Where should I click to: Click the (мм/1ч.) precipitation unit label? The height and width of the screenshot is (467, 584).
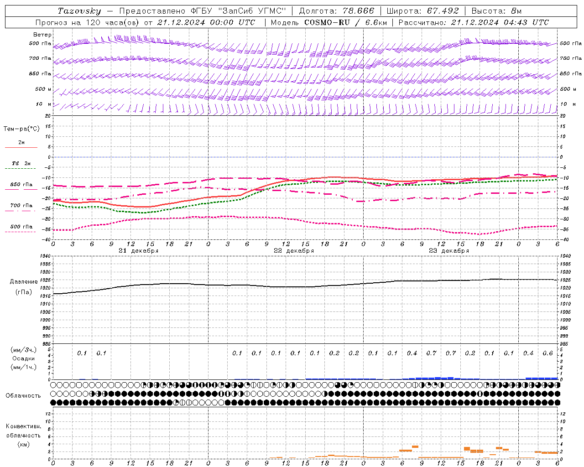pyautogui.click(x=24, y=367)
